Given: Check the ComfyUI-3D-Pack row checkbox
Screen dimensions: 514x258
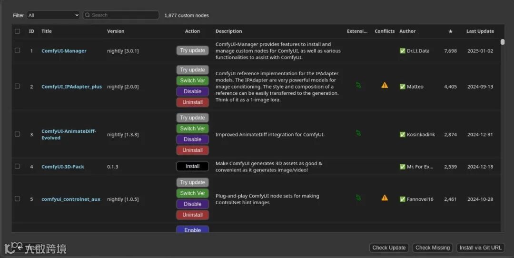Looking at the screenshot, I should [18, 166].
